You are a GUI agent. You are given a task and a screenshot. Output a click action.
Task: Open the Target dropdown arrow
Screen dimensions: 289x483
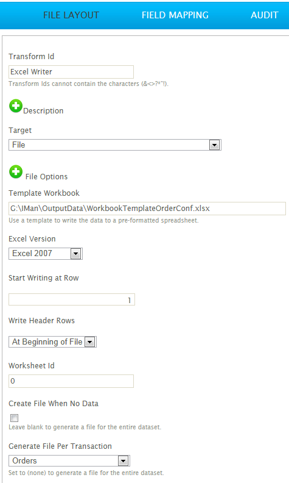tap(214, 145)
